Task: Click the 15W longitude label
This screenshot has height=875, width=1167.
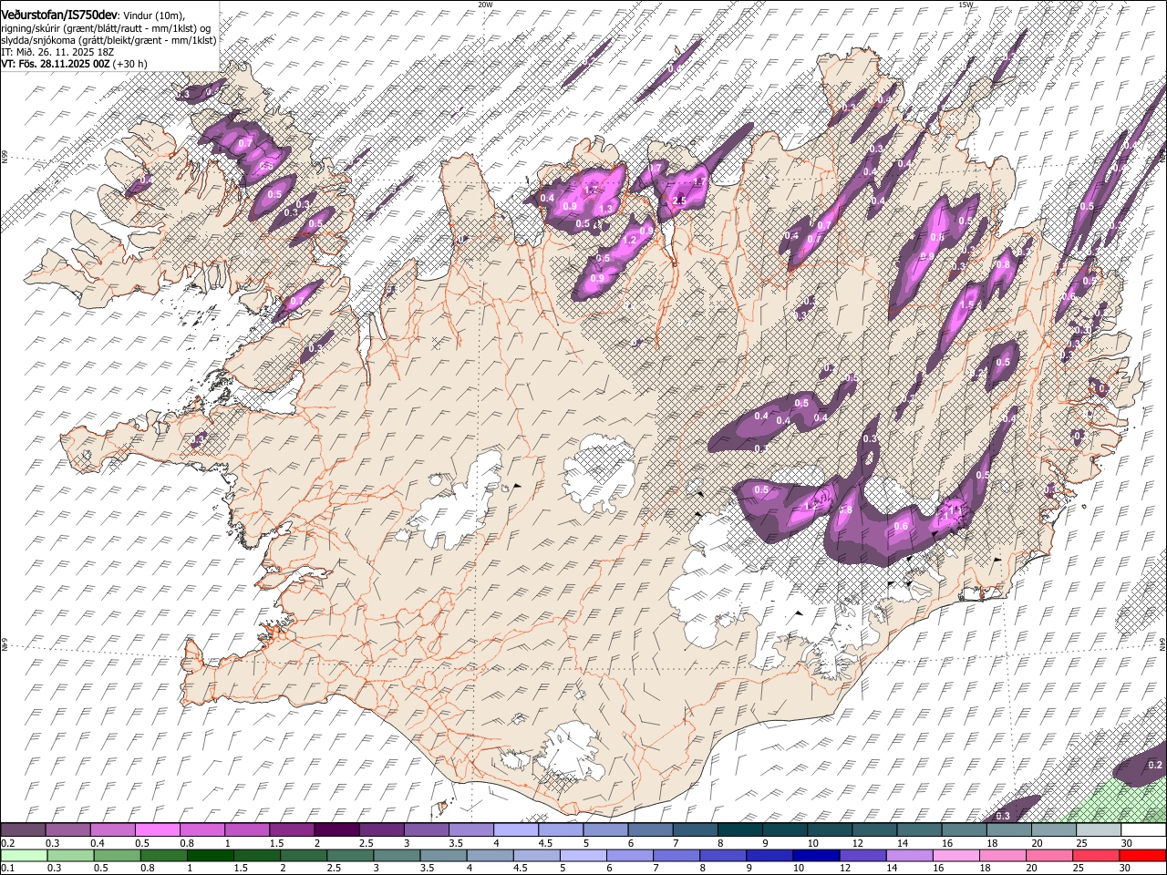Action: 966,5
